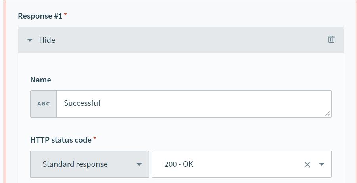
Task: Expand the status code list arrow
Action: coord(322,164)
